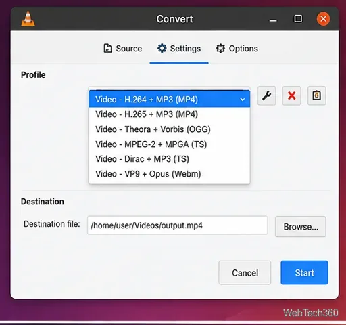The width and height of the screenshot is (346, 325).
Task: Maximize the Convert window
Action: coord(298,19)
